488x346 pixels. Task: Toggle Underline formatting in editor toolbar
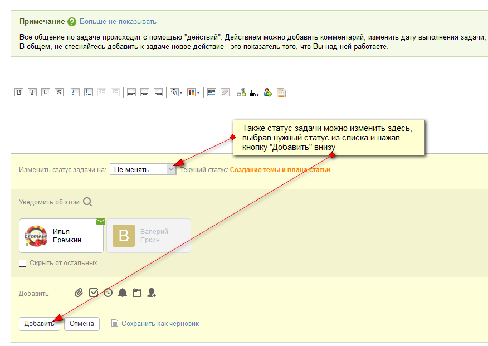[46, 92]
